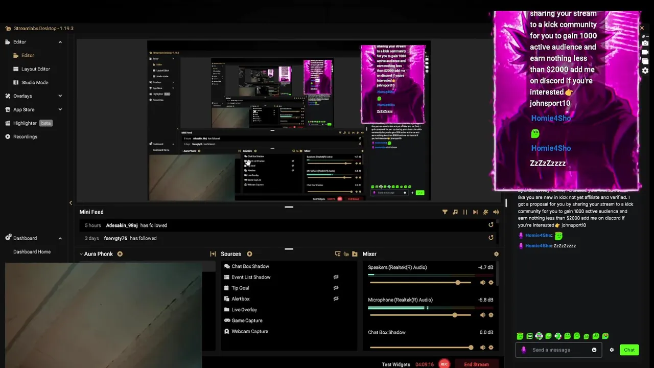Open the emoji picker in chat

pyautogui.click(x=594, y=350)
